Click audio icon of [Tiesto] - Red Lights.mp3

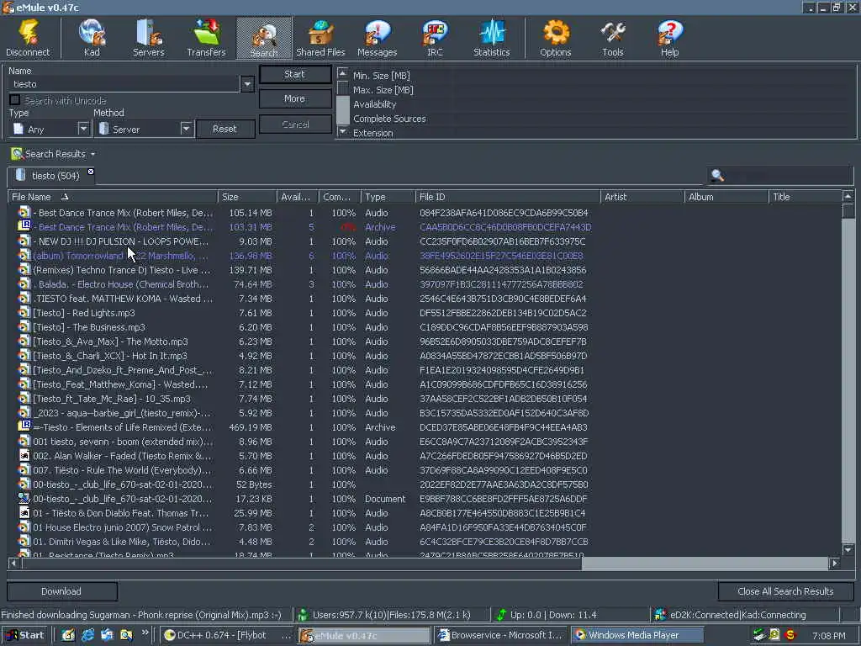[24, 312]
